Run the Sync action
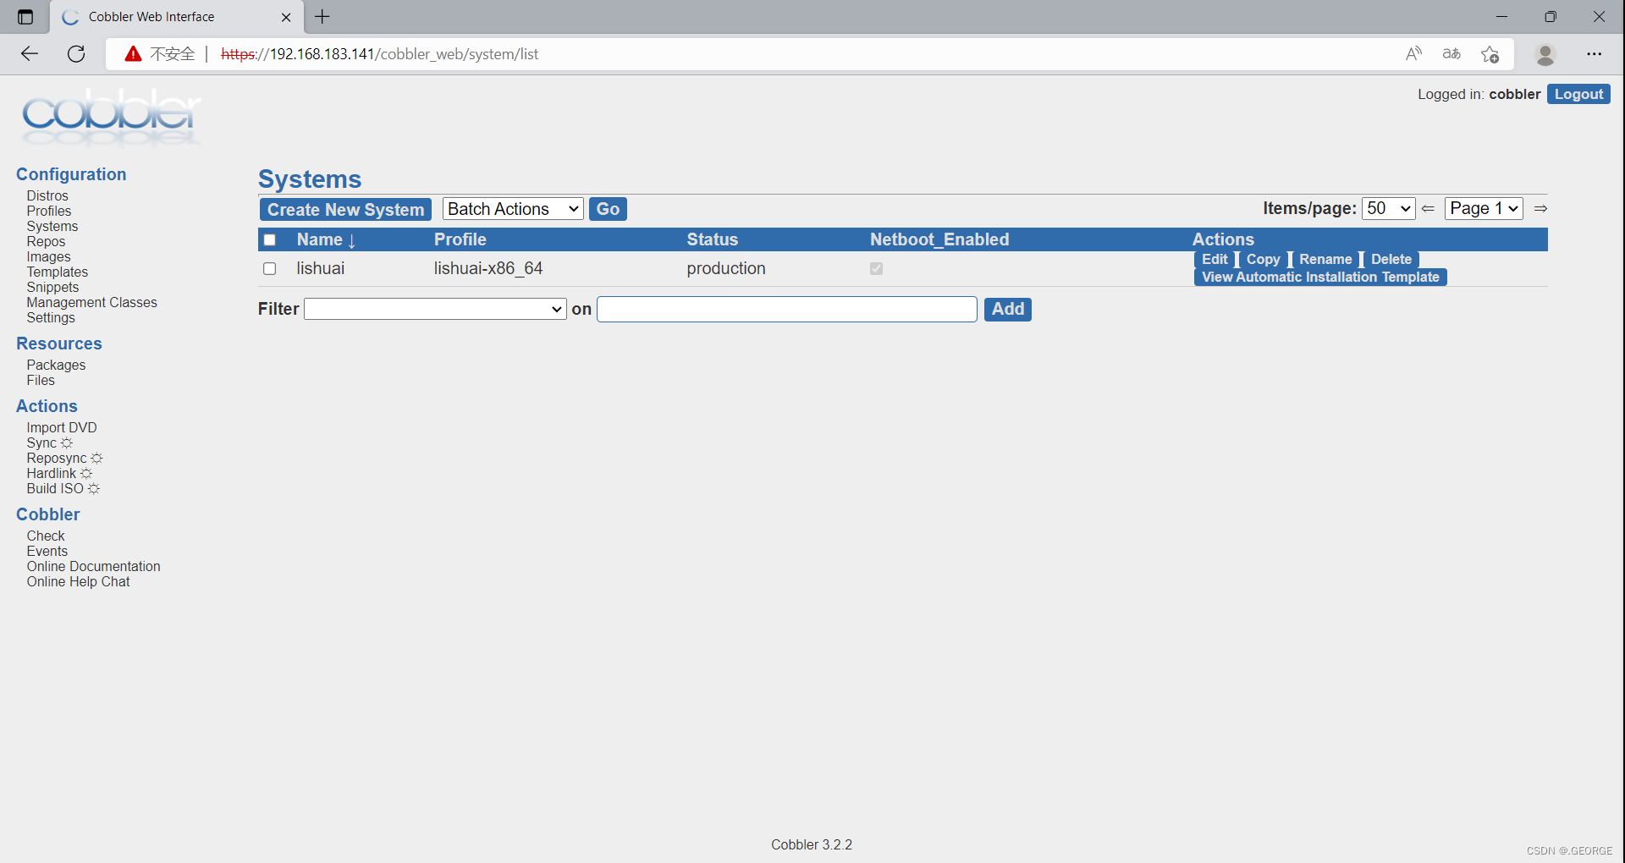This screenshot has height=863, width=1625. coord(49,442)
